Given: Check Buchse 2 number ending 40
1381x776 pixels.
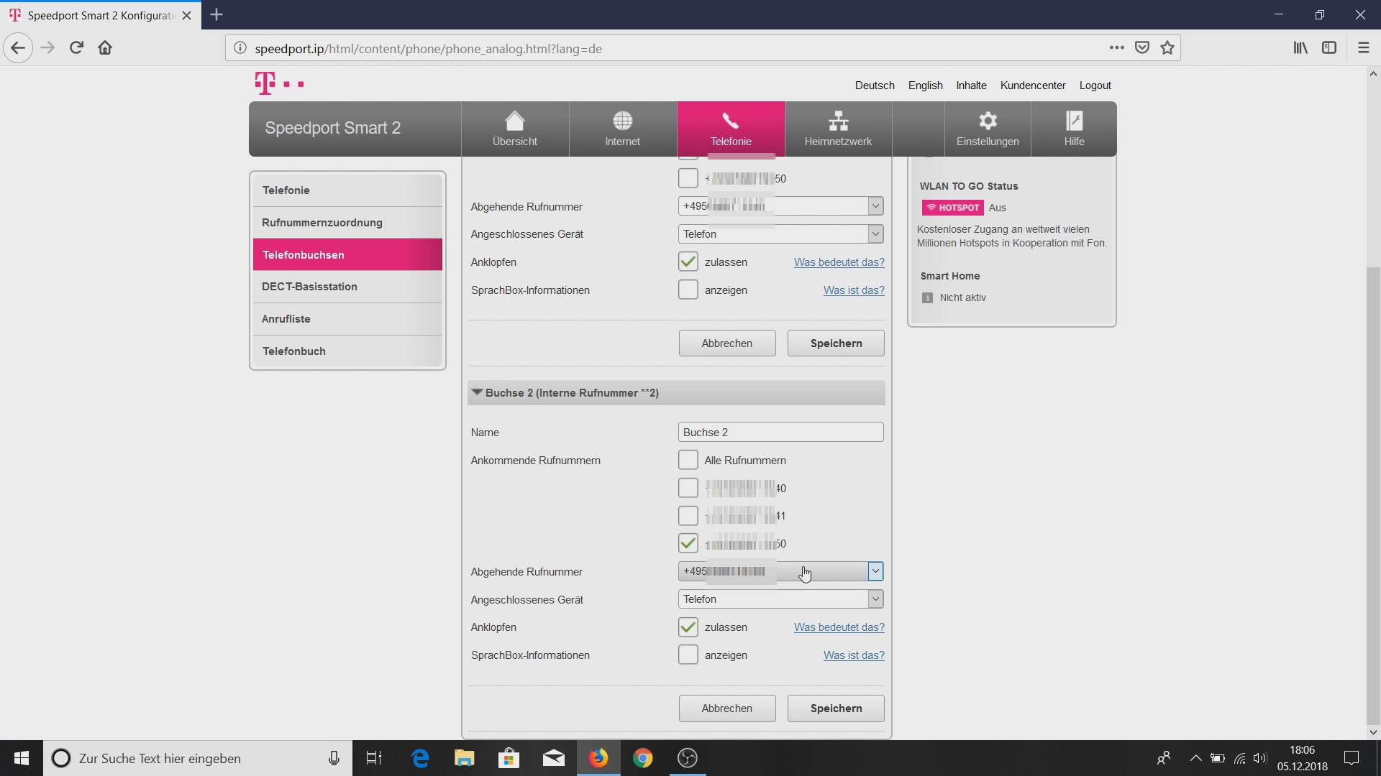Looking at the screenshot, I should [x=688, y=488].
